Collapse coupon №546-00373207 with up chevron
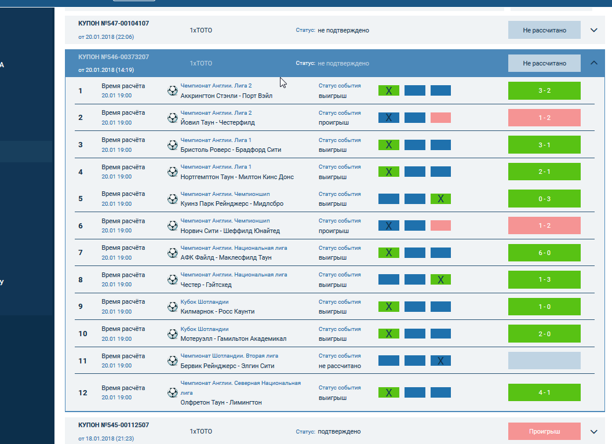The height and width of the screenshot is (444, 612). (593, 63)
